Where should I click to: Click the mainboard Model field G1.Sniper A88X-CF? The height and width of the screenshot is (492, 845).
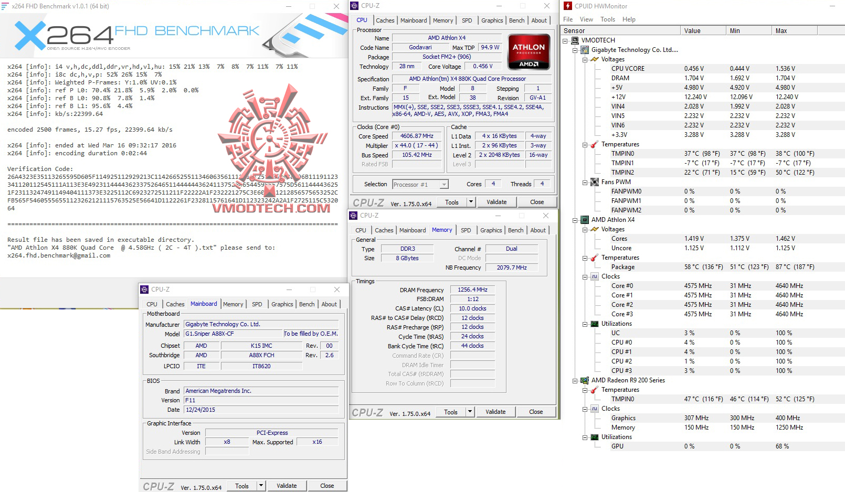coord(233,334)
